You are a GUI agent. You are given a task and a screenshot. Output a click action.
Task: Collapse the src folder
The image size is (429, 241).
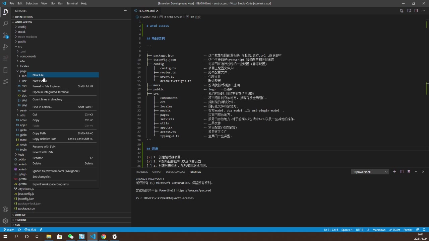20,47
